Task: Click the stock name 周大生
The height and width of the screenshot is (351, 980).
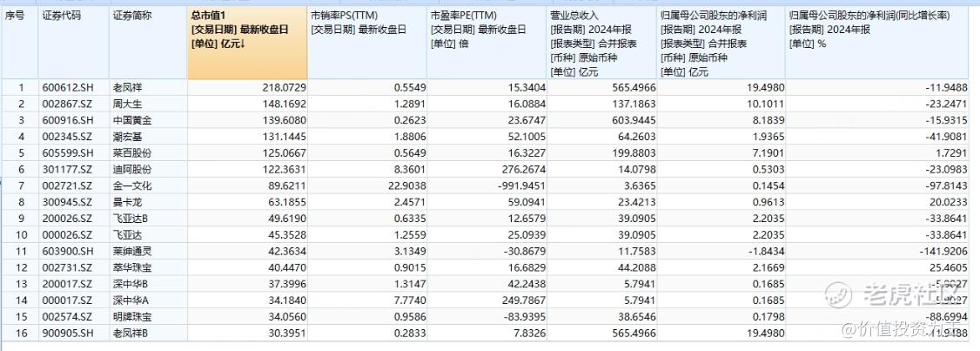Action: 127,104
